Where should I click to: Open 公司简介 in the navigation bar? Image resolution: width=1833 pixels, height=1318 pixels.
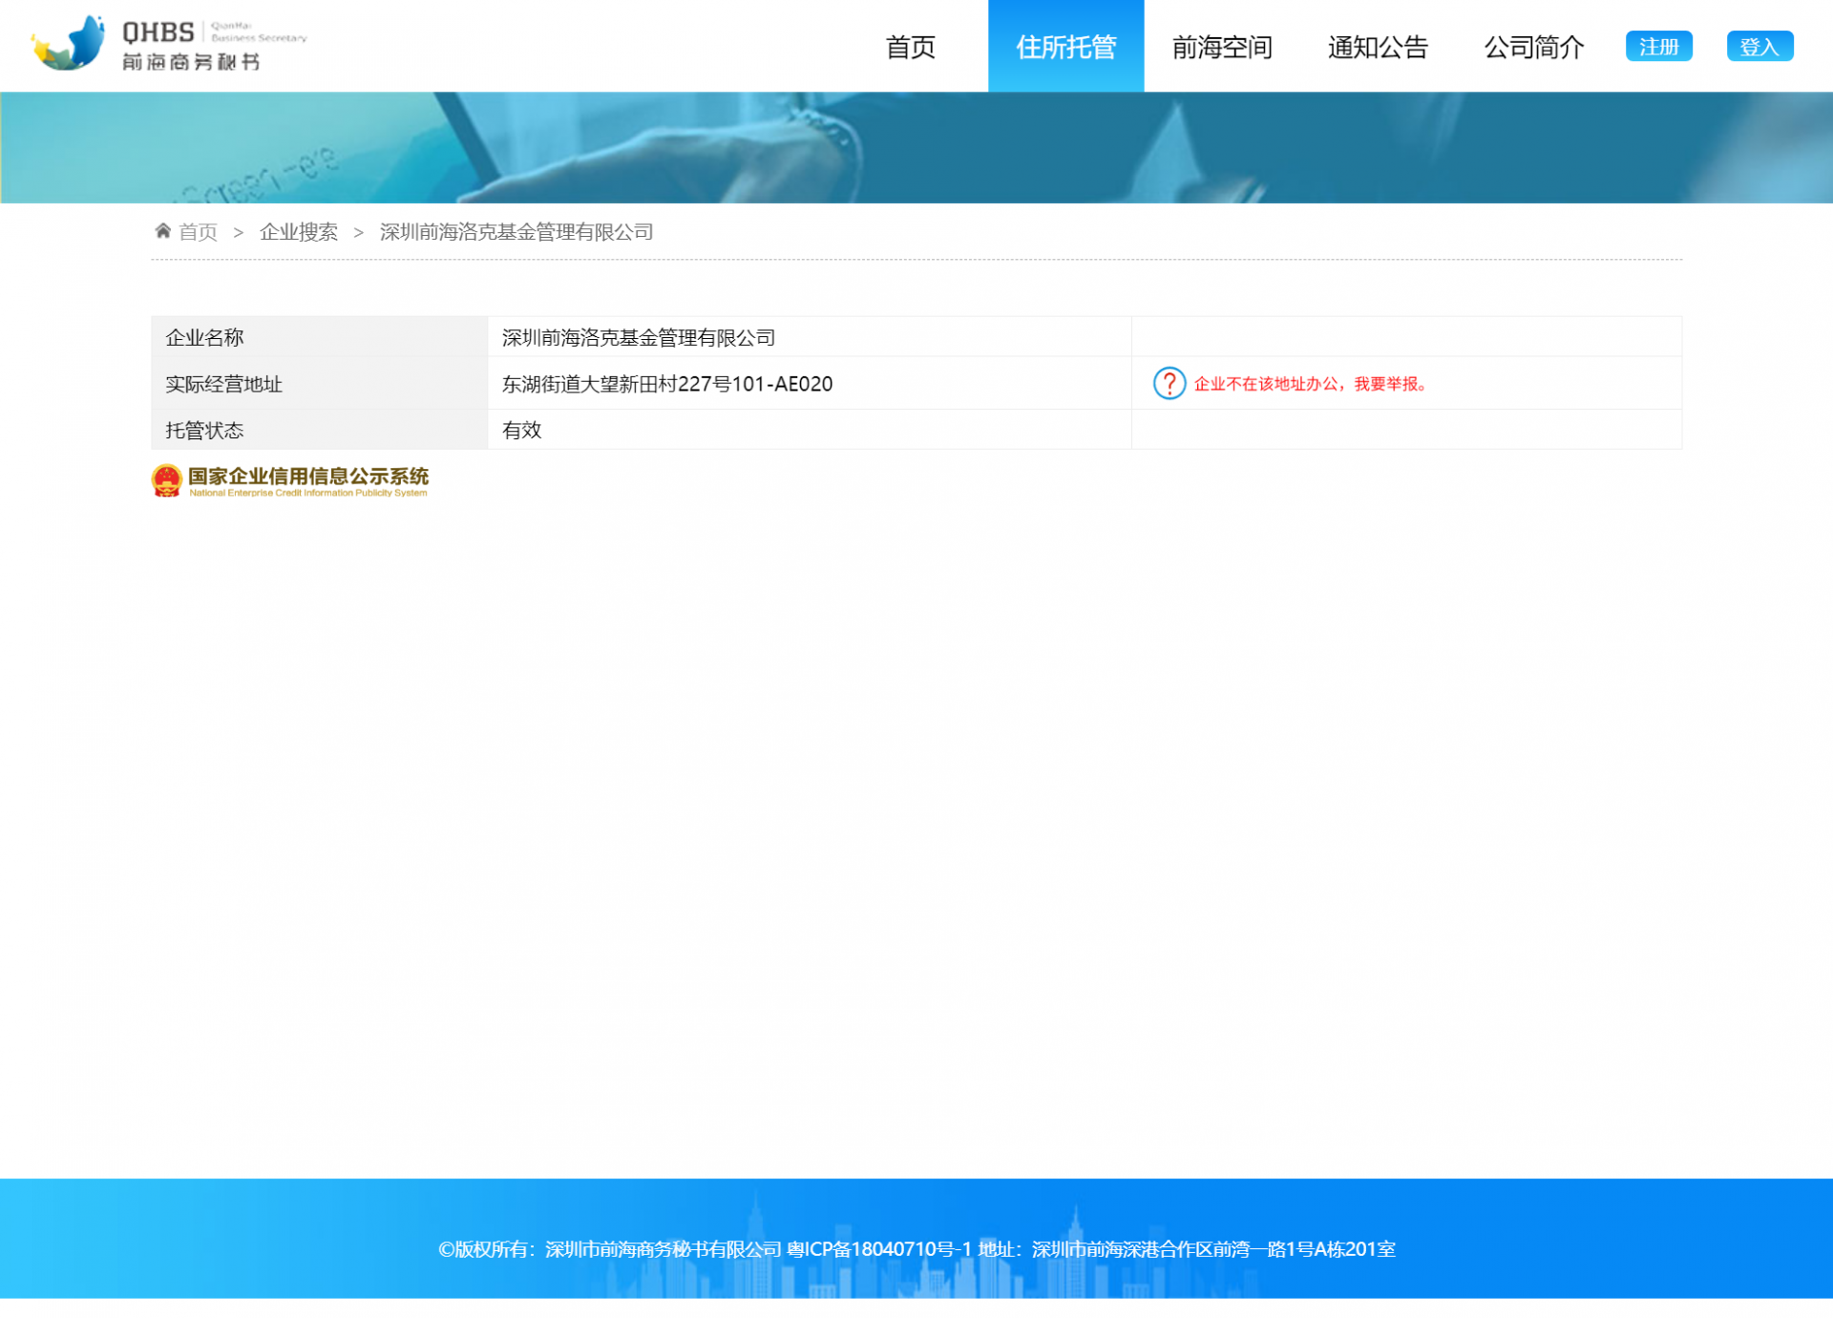click(1533, 47)
